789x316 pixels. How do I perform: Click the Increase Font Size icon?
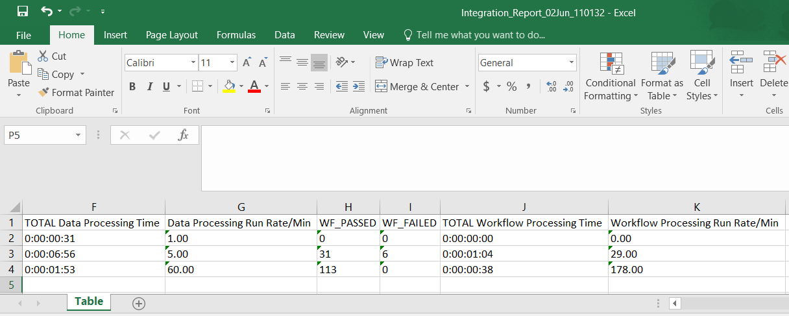(247, 63)
